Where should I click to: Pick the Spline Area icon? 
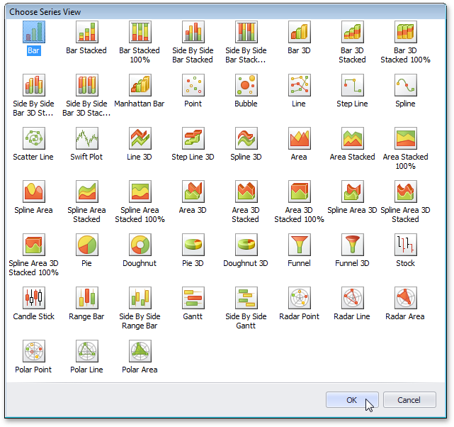pyautogui.click(x=34, y=192)
